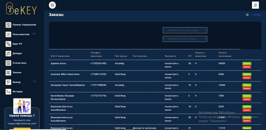Delete Асанова Жбек Хамитовна's order
Image resolution: width=266 pixels, height=130 pixels.
point(247,78)
